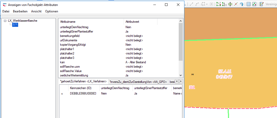Click the Kennzeichen (ID) column header
277x118 pixels.
pyautogui.click(x=80, y=88)
